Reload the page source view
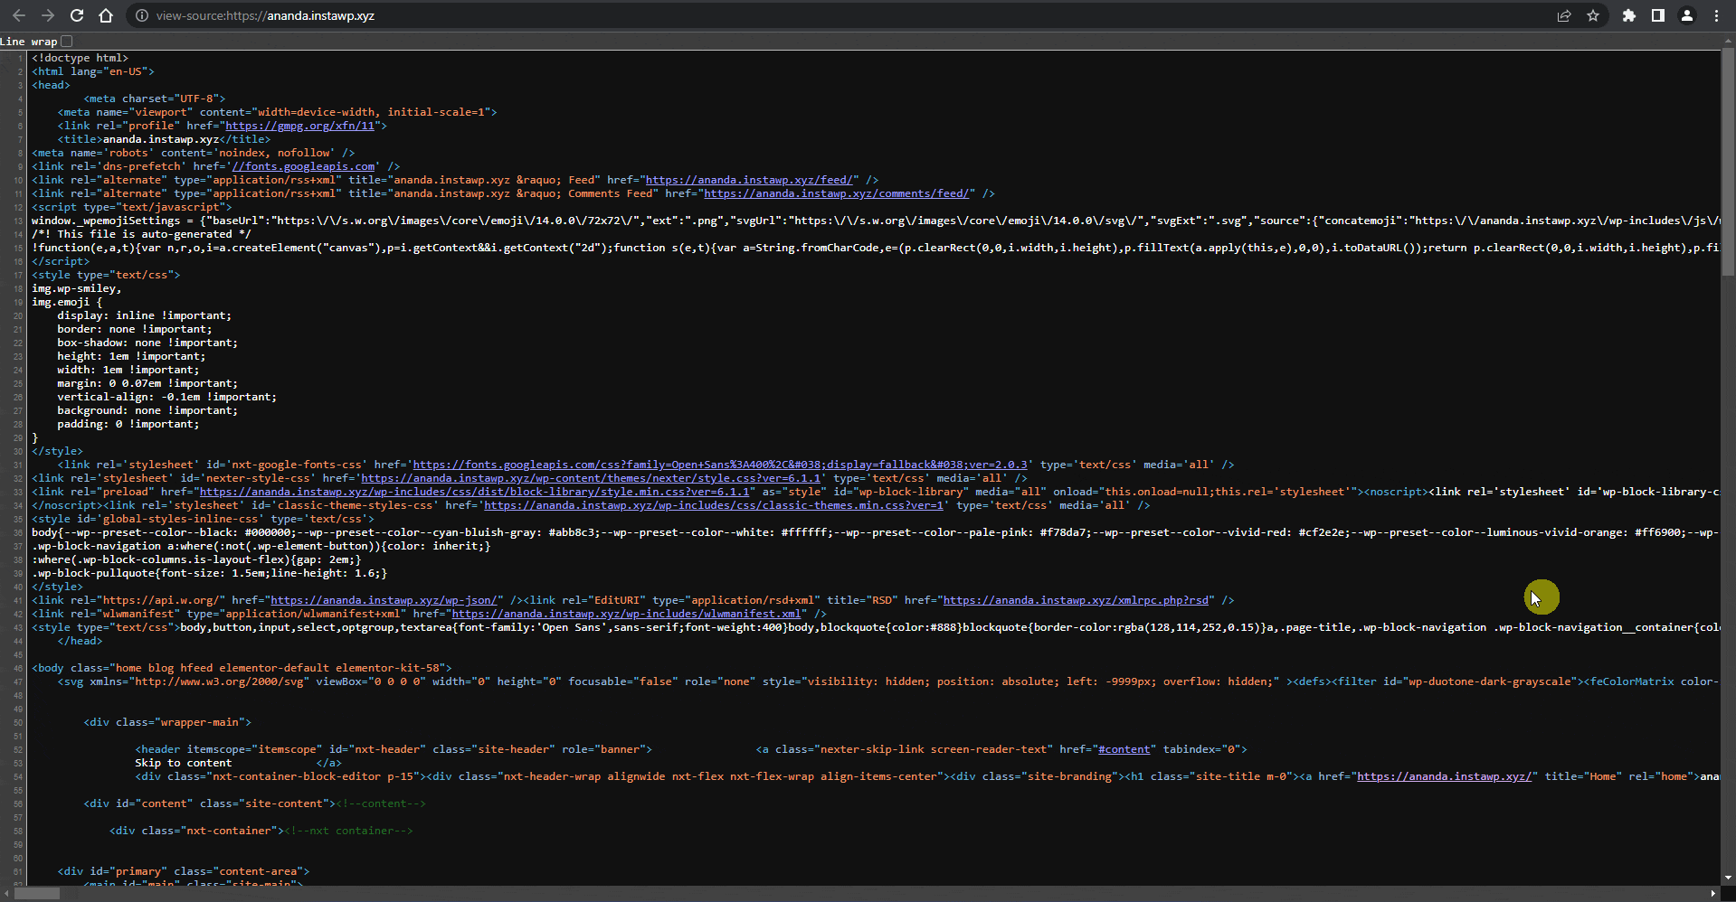 [77, 15]
